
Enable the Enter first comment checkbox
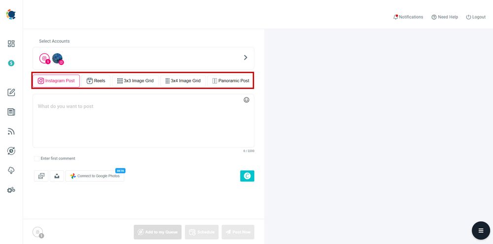(36, 158)
